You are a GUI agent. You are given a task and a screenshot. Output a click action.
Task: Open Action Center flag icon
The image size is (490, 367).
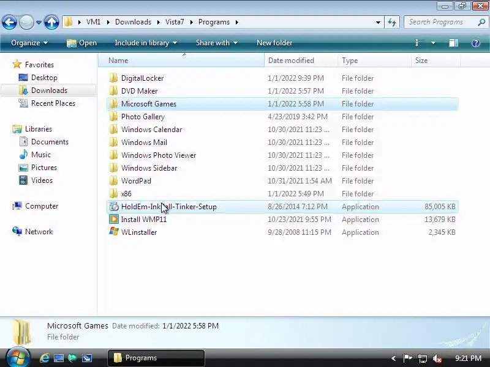tap(407, 358)
